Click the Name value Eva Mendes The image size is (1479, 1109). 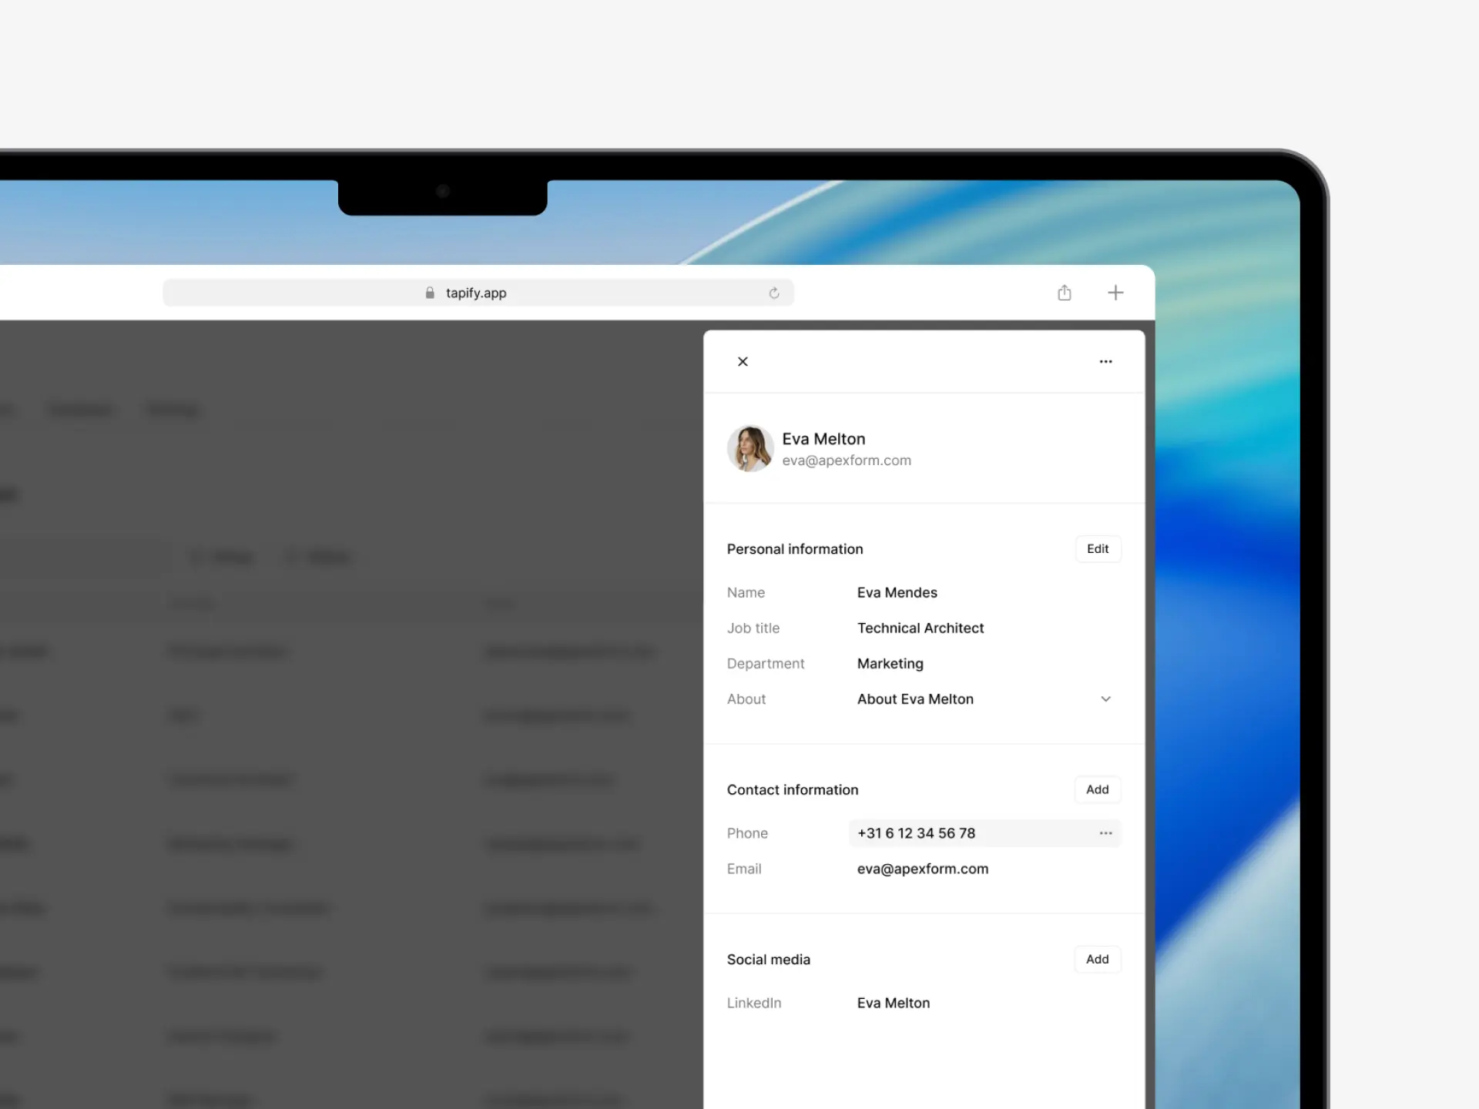tap(897, 592)
